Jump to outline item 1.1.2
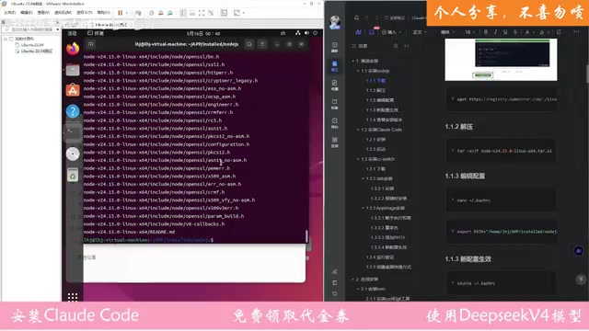Screen dimensions: 589x331 click(375, 91)
